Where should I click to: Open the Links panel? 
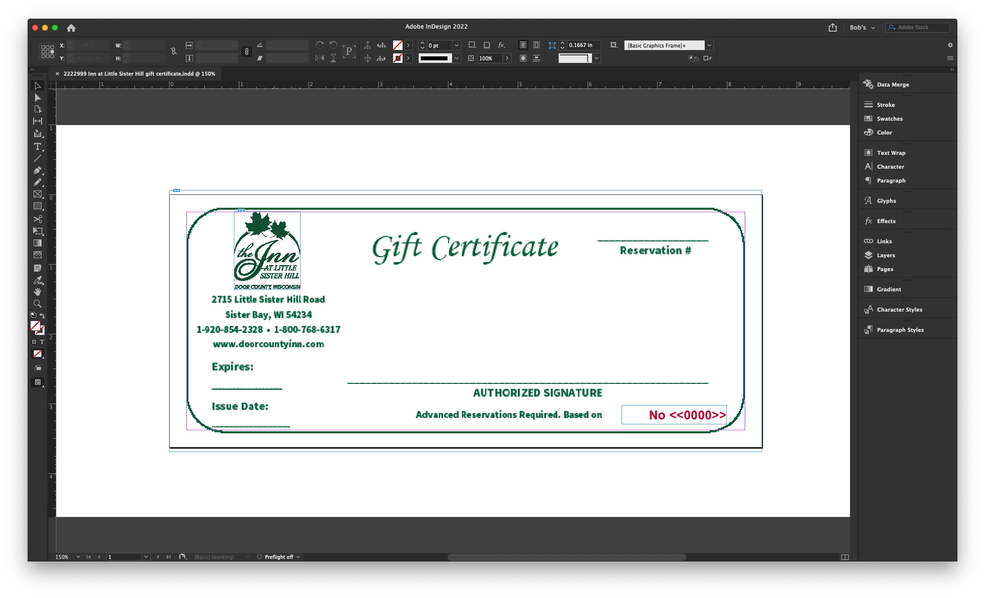[884, 241]
